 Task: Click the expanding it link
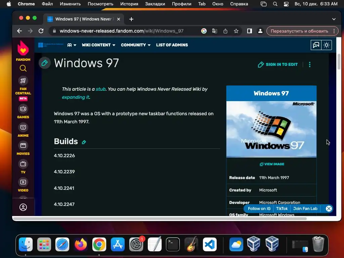click(x=76, y=97)
